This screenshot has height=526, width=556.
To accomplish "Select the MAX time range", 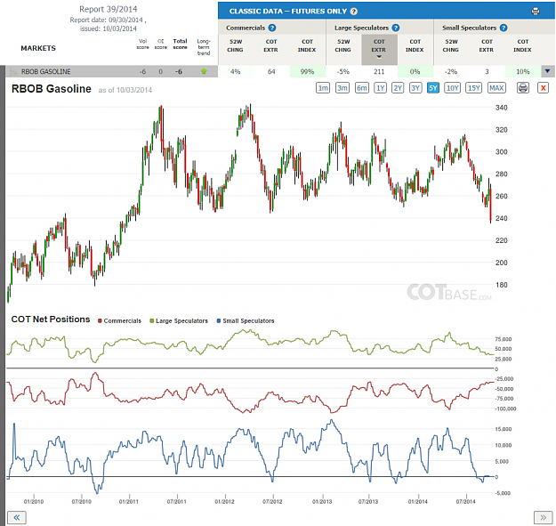I will tap(496, 87).
